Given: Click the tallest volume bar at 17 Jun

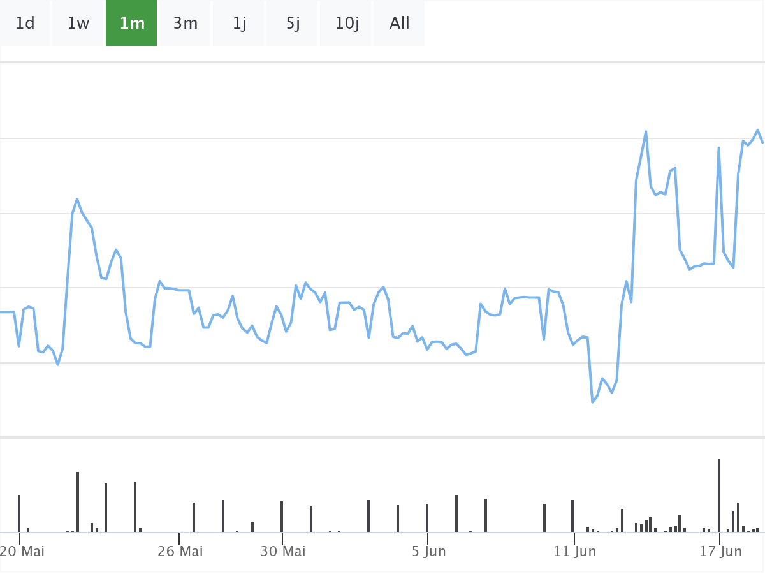Looking at the screenshot, I should [x=719, y=496].
